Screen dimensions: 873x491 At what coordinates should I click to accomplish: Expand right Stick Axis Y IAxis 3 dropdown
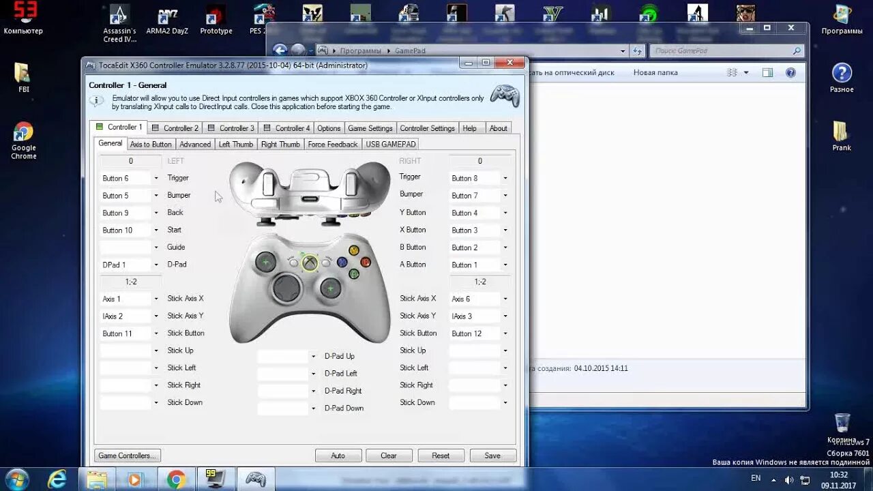tap(505, 316)
